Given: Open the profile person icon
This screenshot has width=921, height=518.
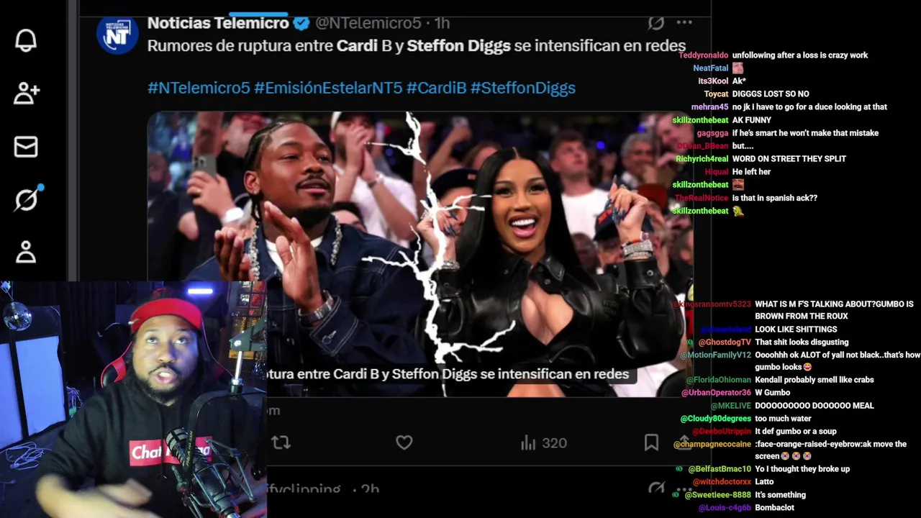Looking at the screenshot, I should pyautogui.click(x=26, y=252).
